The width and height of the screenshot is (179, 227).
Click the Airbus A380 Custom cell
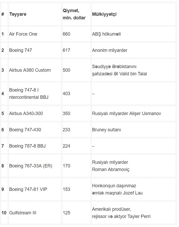[x=30, y=70]
